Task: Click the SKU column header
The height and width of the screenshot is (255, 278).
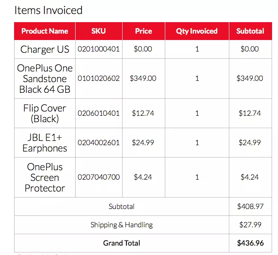Action: 99,31
